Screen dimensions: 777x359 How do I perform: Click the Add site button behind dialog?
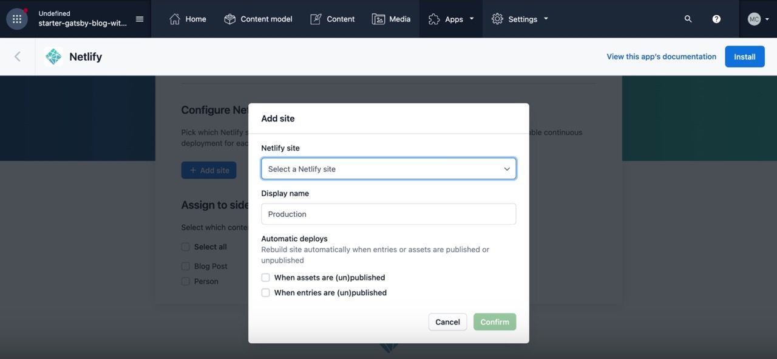209,170
